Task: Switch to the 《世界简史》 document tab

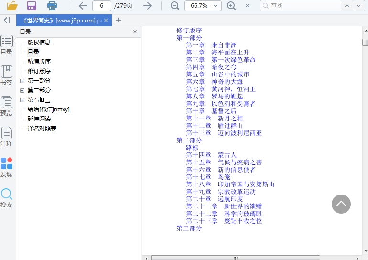Action: 64,21
